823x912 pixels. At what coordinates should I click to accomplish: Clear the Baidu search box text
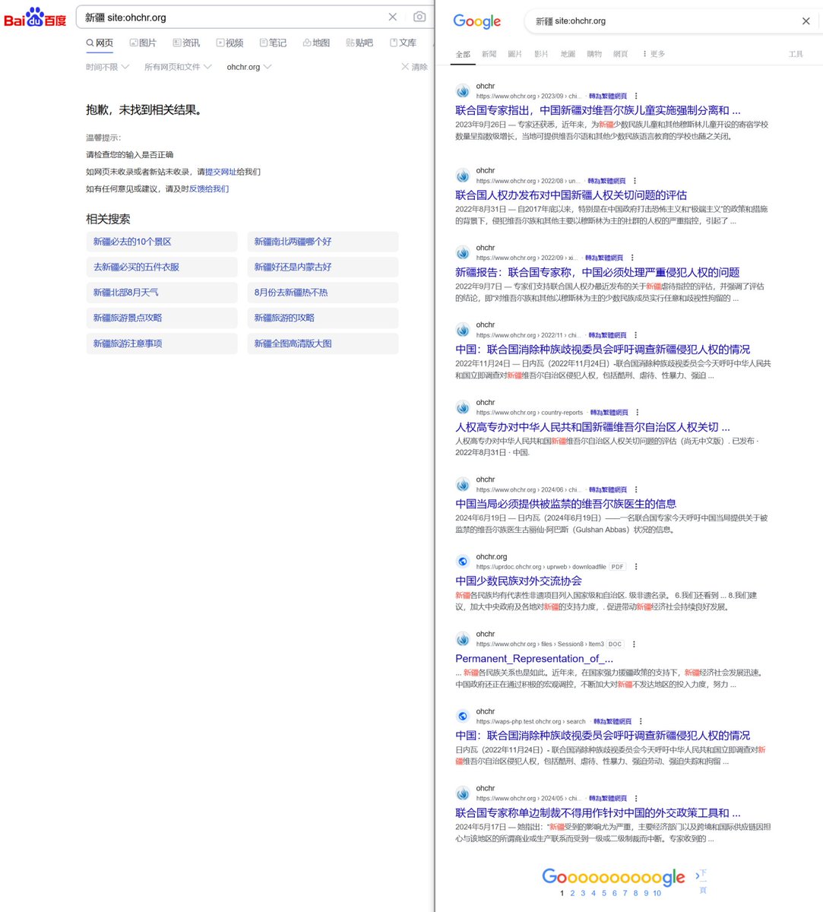point(392,17)
